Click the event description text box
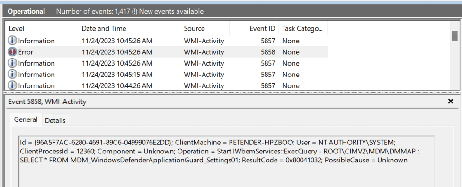Image resolution: width=462 pixels, height=187 pixels. 227,161
